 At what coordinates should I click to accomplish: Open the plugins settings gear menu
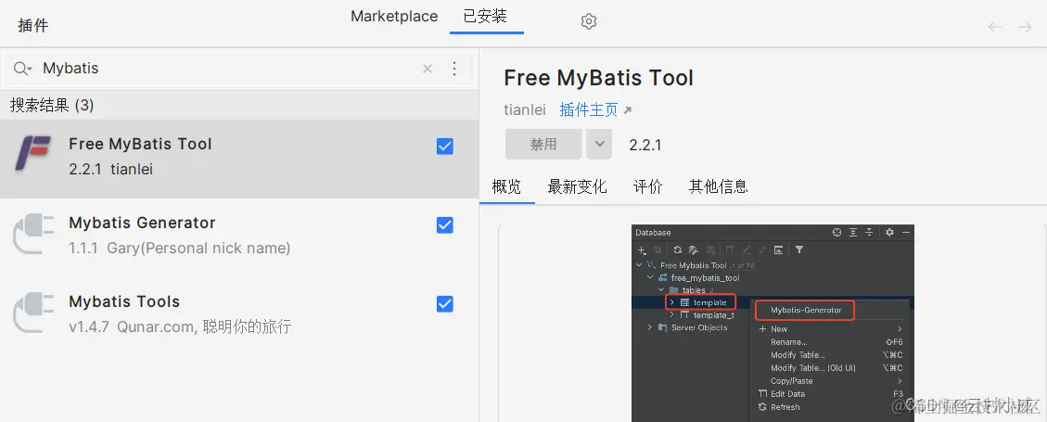[588, 21]
